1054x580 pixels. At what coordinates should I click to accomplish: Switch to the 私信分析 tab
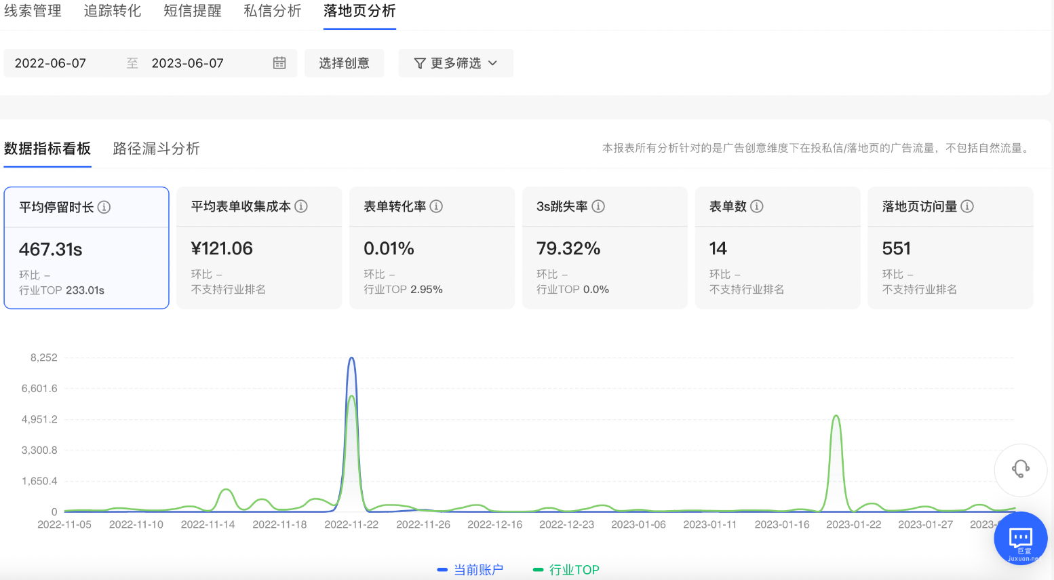click(272, 11)
